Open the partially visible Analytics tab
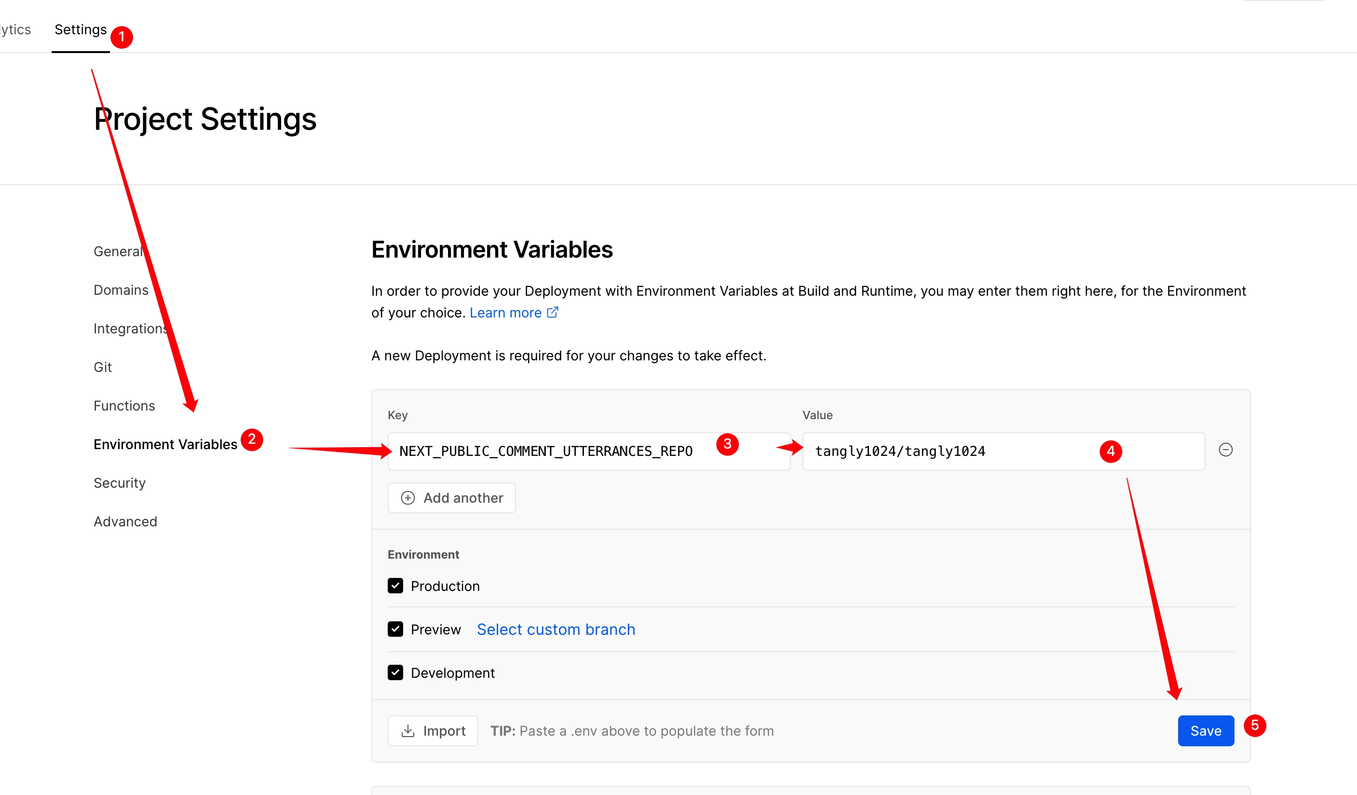1357x795 pixels. pos(15,29)
